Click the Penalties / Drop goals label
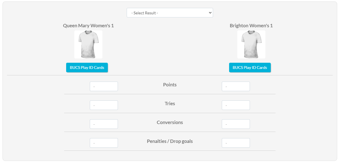The width and height of the screenshot is (340, 164). 170,141
